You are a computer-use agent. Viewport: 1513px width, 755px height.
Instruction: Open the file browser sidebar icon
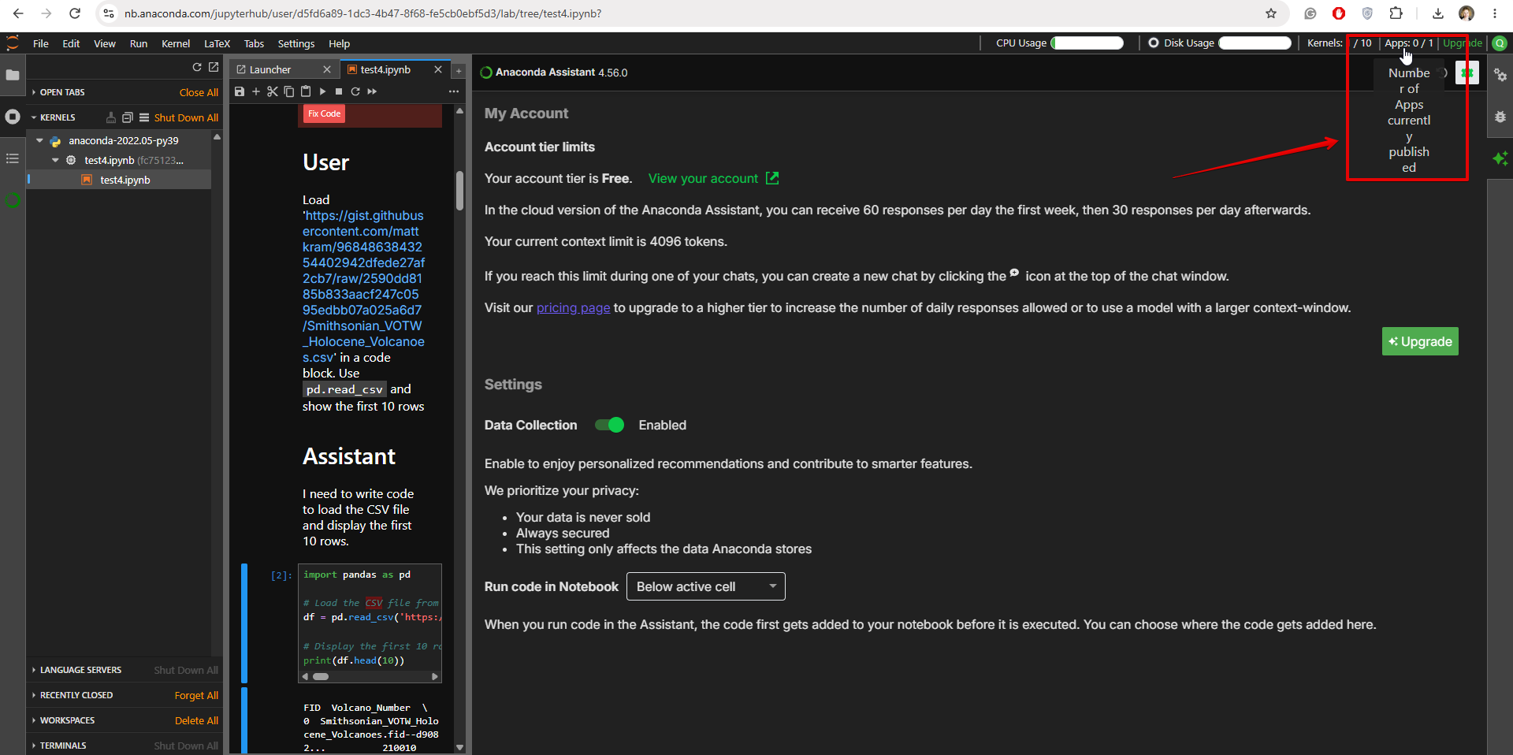(x=13, y=75)
